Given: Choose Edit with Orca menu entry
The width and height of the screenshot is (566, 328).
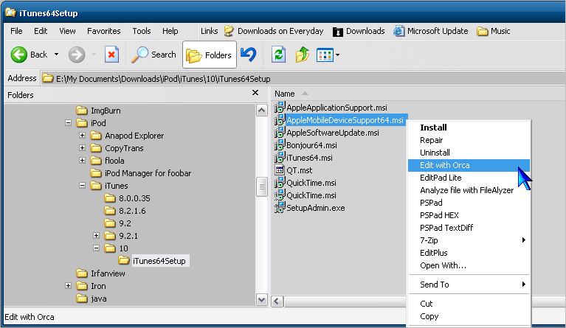Looking at the screenshot, I should pos(469,165).
